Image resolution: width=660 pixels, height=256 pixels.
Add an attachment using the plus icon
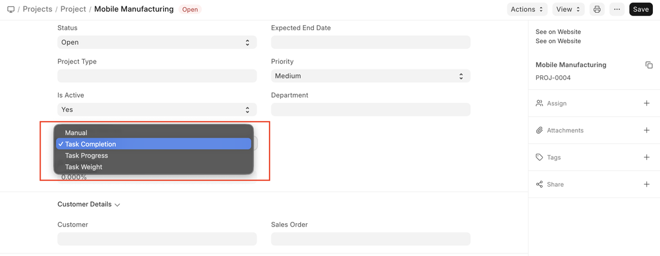coord(647,131)
